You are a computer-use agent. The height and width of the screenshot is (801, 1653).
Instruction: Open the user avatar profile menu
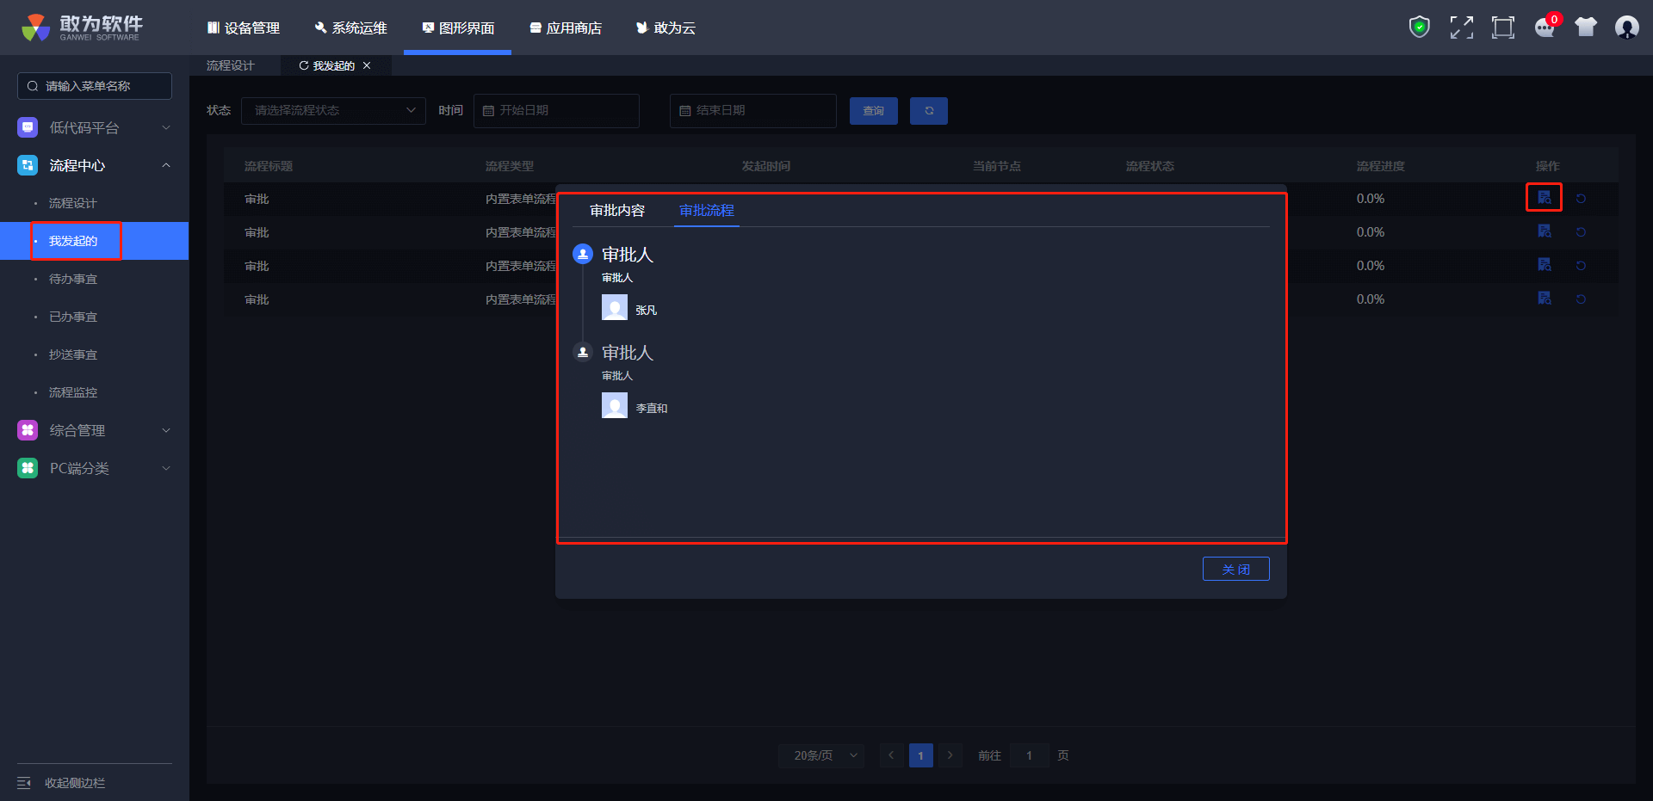click(1627, 28)
